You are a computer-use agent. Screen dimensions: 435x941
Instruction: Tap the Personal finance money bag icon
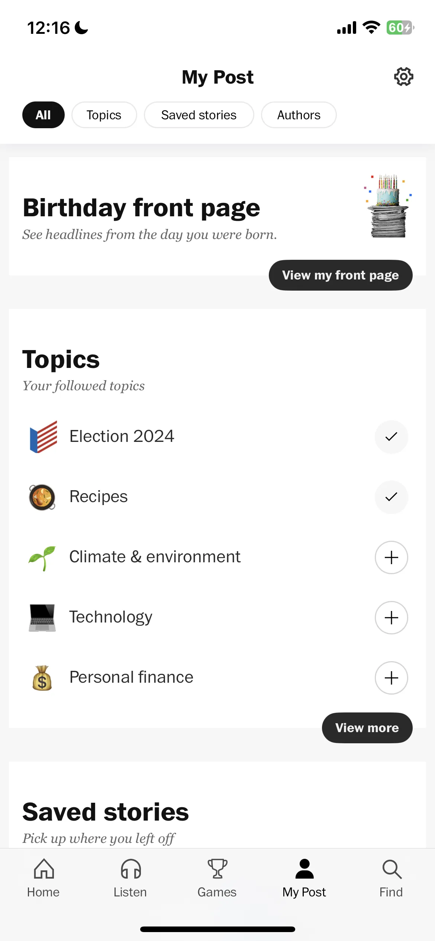click(x=42, y=678)
